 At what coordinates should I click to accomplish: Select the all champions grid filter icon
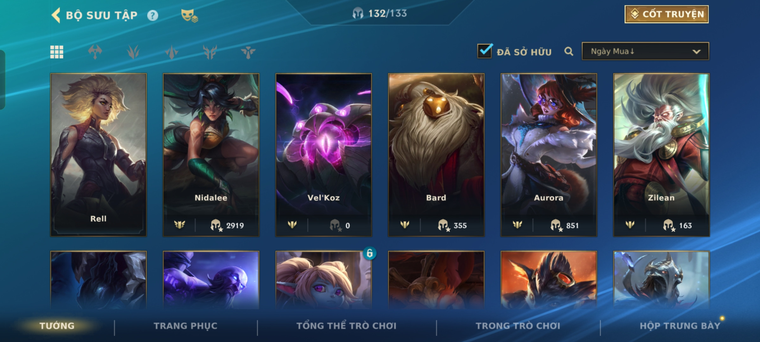57,52
